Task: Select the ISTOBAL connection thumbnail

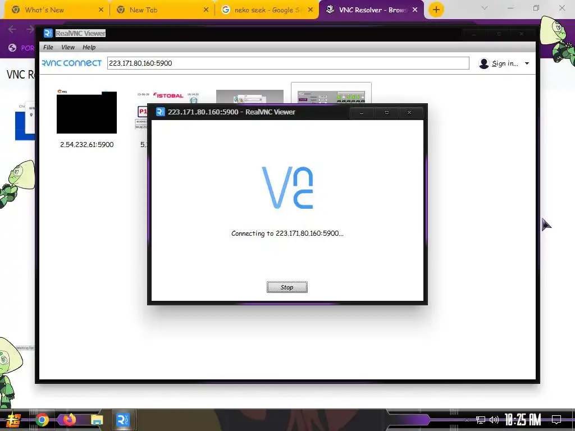Action: pyautogui.click(x=142, y=110)
